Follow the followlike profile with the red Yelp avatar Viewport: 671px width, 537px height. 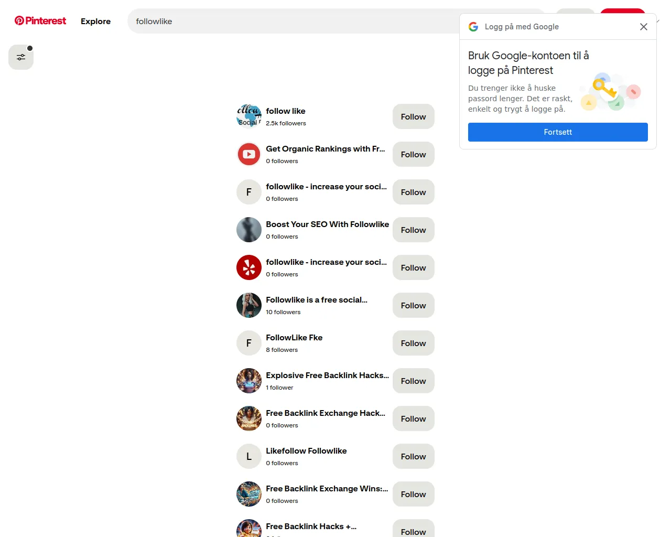click(x=414, y=267)
